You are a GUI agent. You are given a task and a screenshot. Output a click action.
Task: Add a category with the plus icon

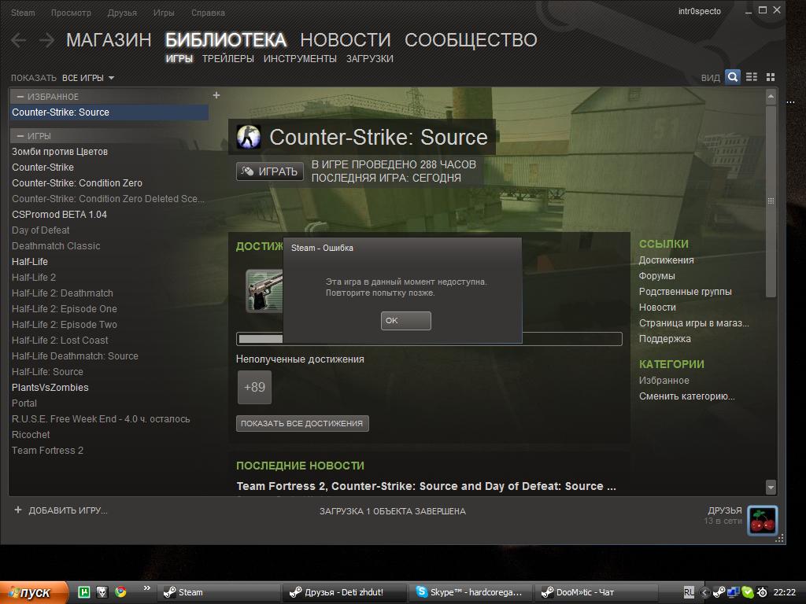(216, 95)
